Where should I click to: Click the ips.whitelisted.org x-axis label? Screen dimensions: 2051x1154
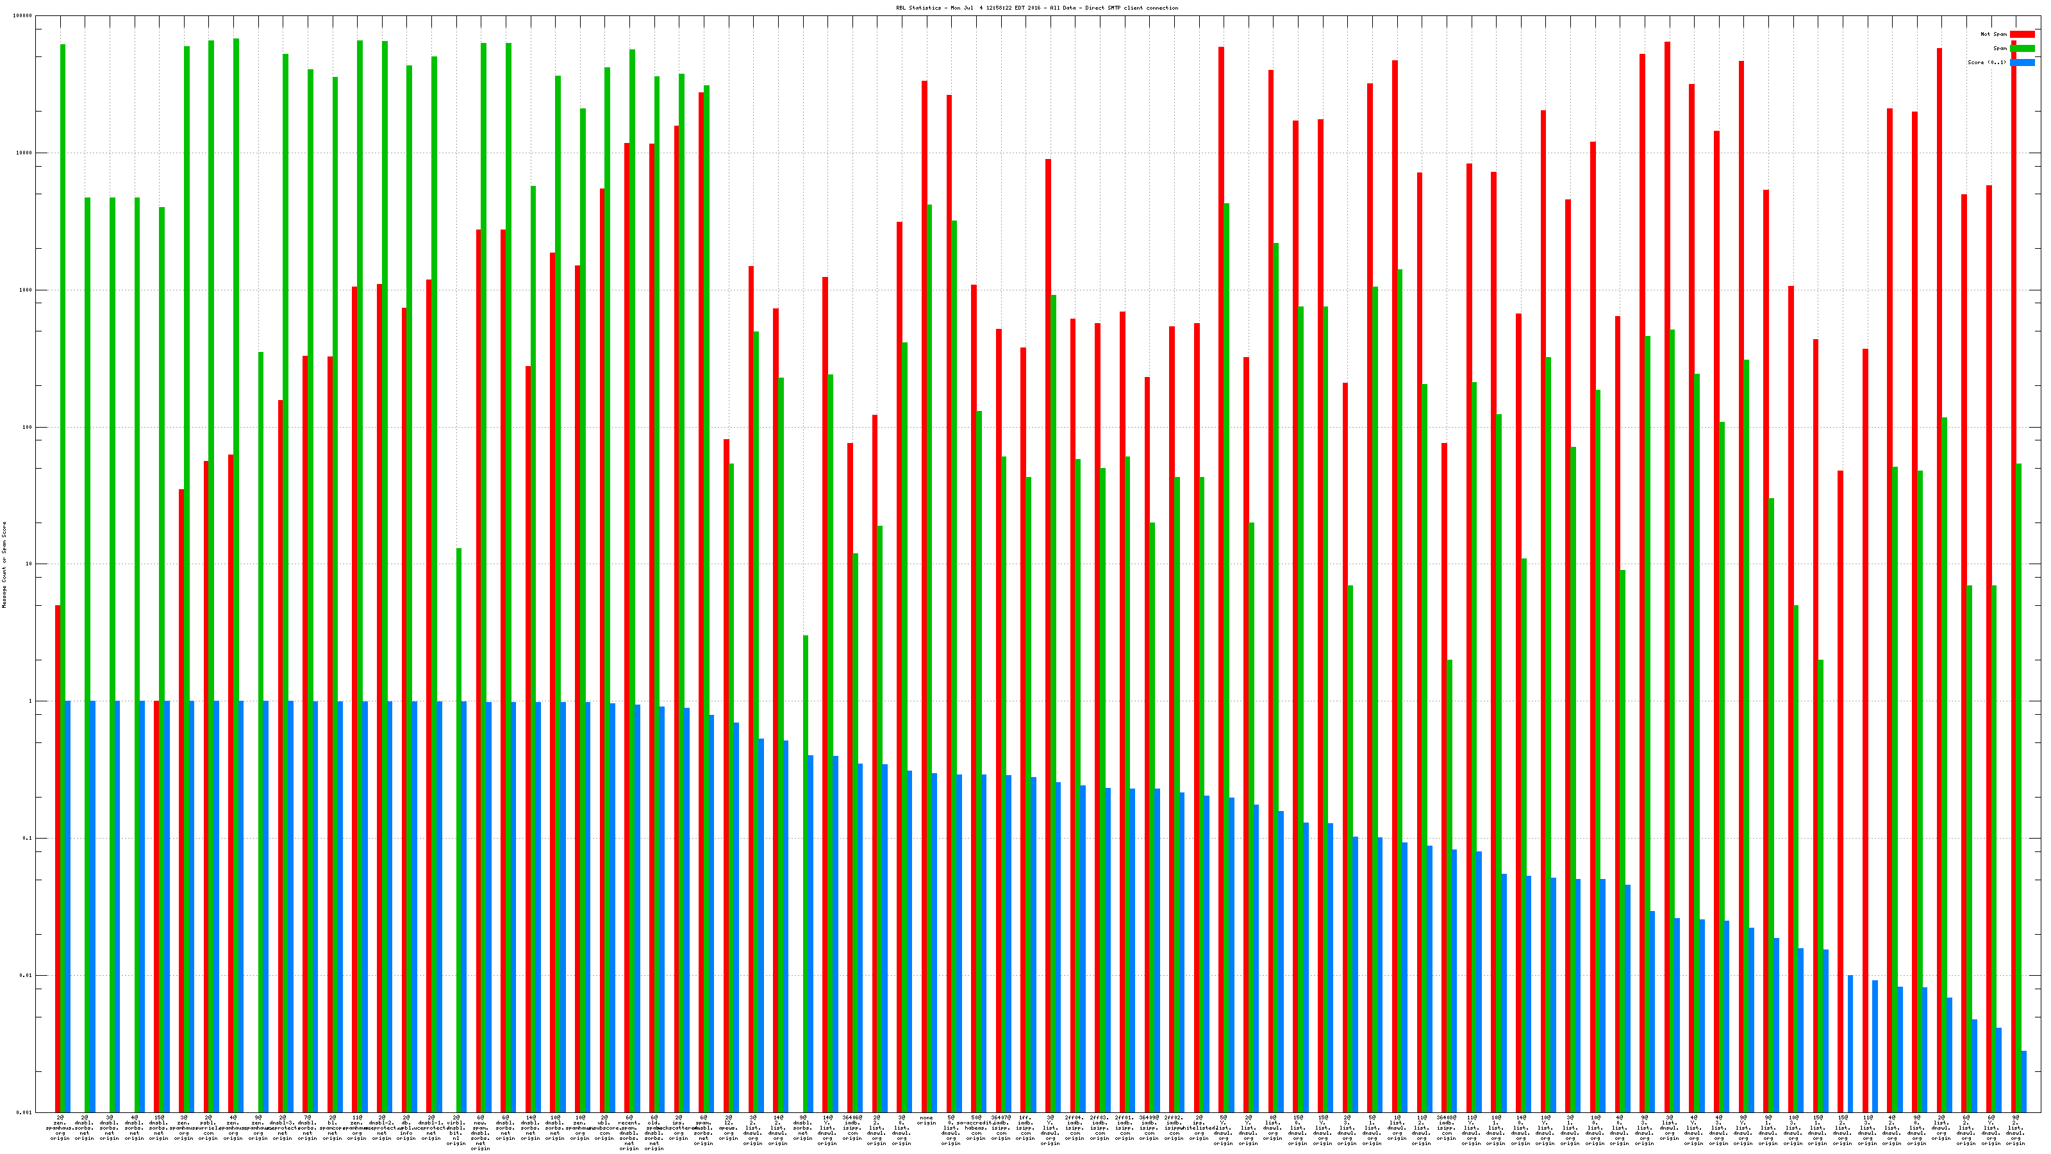pos(1199,1128)
